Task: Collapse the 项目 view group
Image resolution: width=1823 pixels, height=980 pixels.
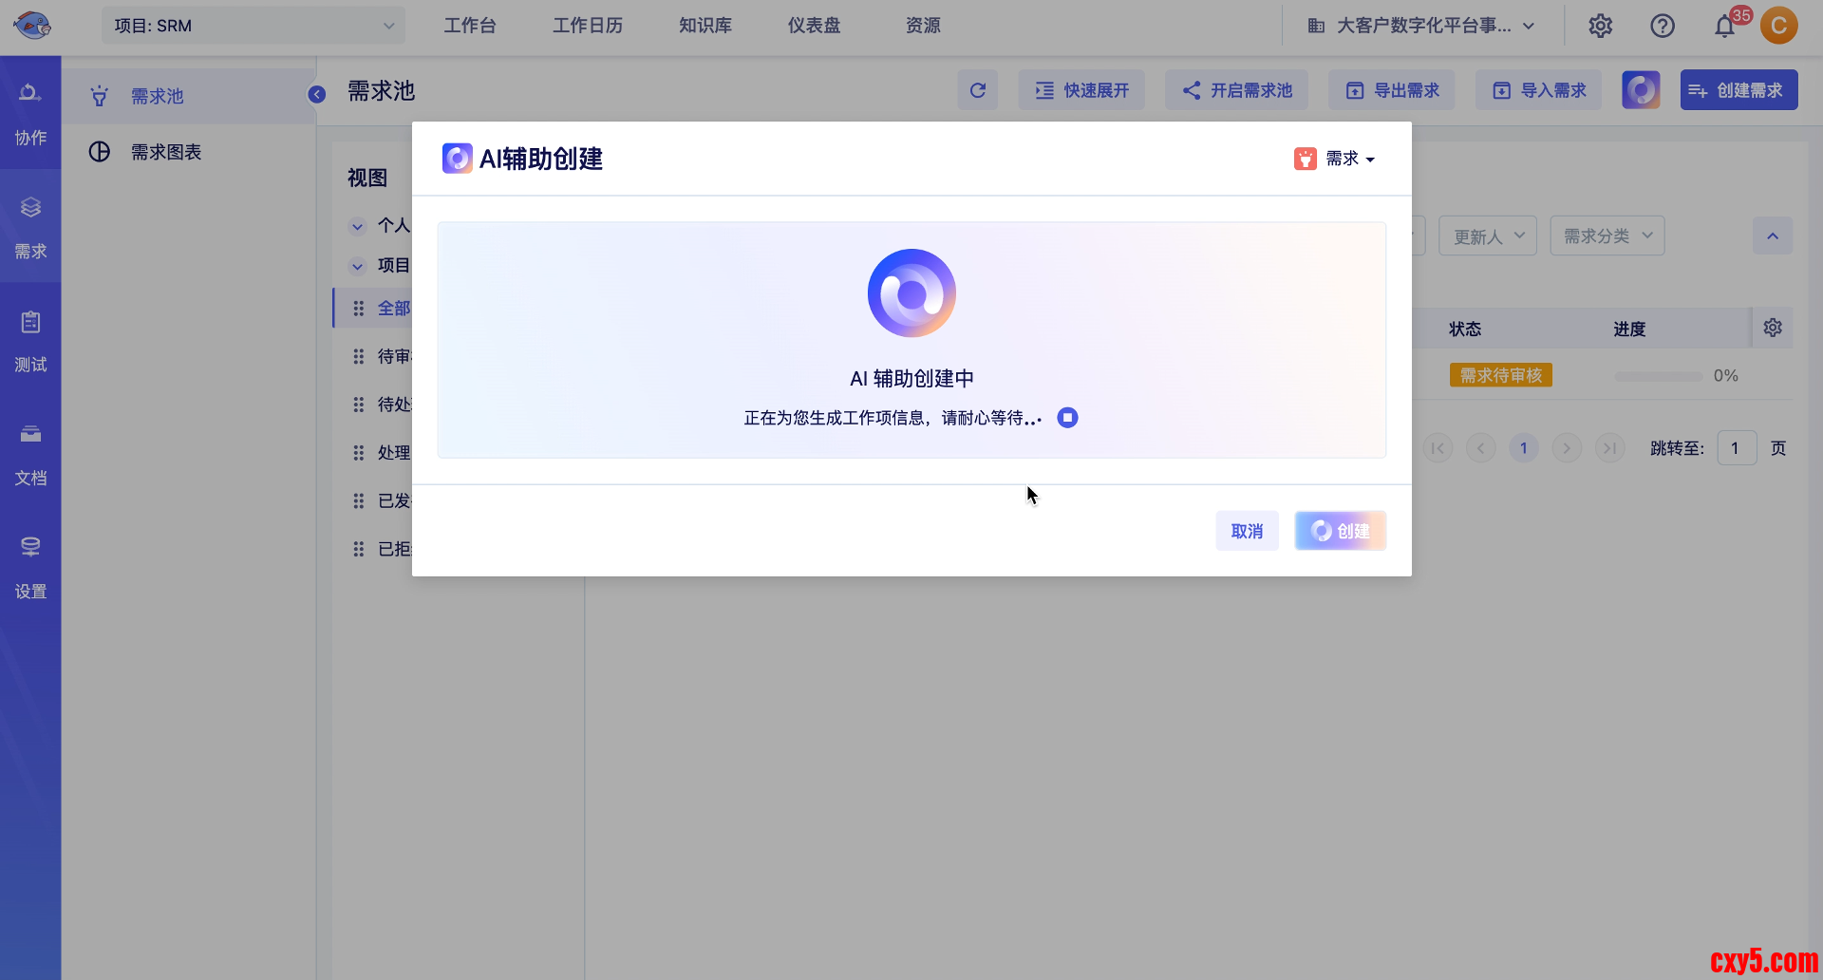Action: (358, 266)
